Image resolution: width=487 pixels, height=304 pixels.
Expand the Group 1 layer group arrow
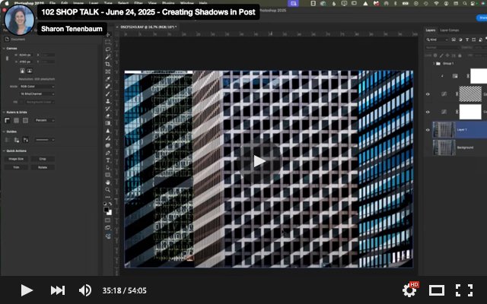434,63
